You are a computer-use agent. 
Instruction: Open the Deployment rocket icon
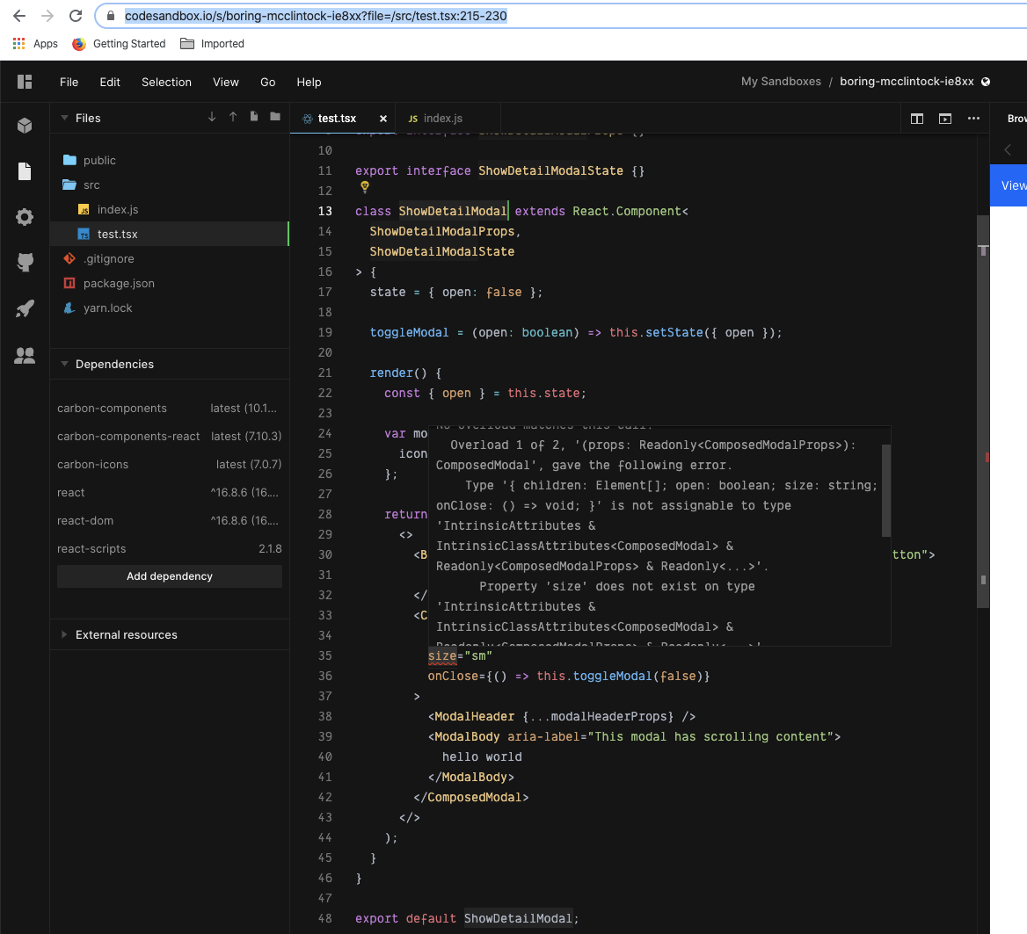click(25, 308)
